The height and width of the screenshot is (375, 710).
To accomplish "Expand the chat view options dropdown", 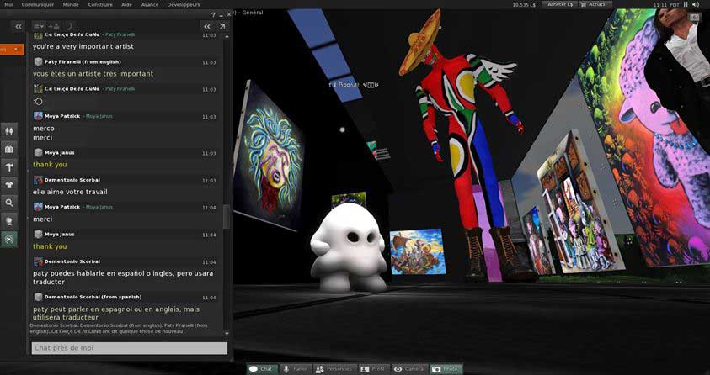I will (39, 26).
